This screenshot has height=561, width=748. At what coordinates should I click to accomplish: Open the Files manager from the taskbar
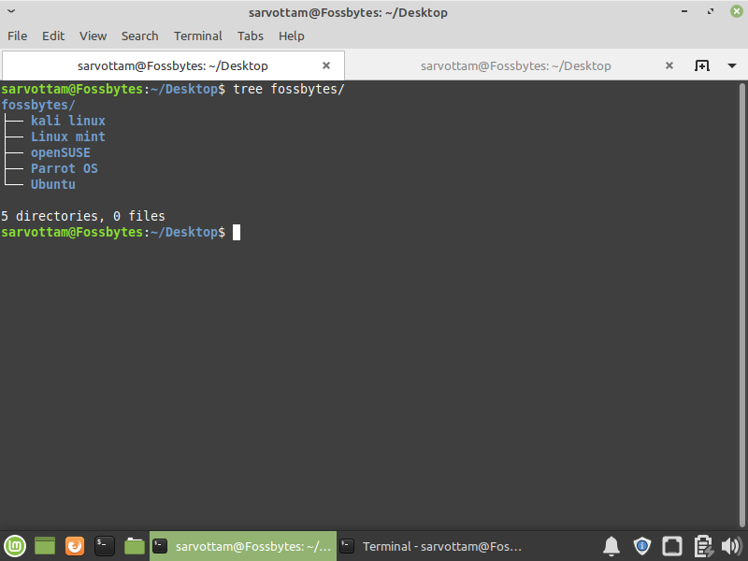pyautogui.click(x=134, y=545)
